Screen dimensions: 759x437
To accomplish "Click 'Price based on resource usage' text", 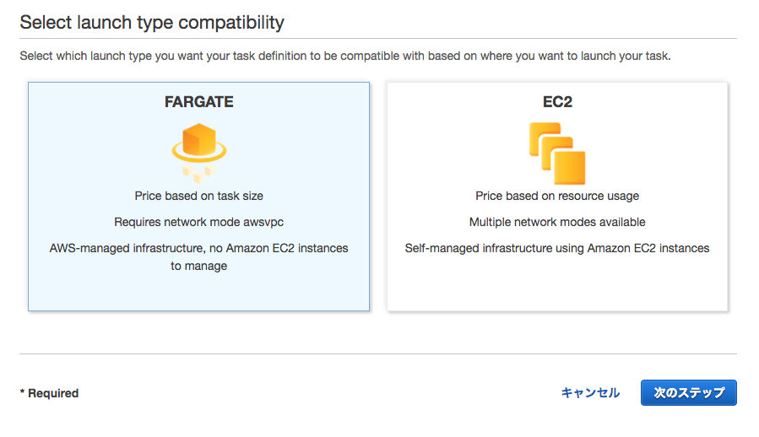I will point(557,196).
